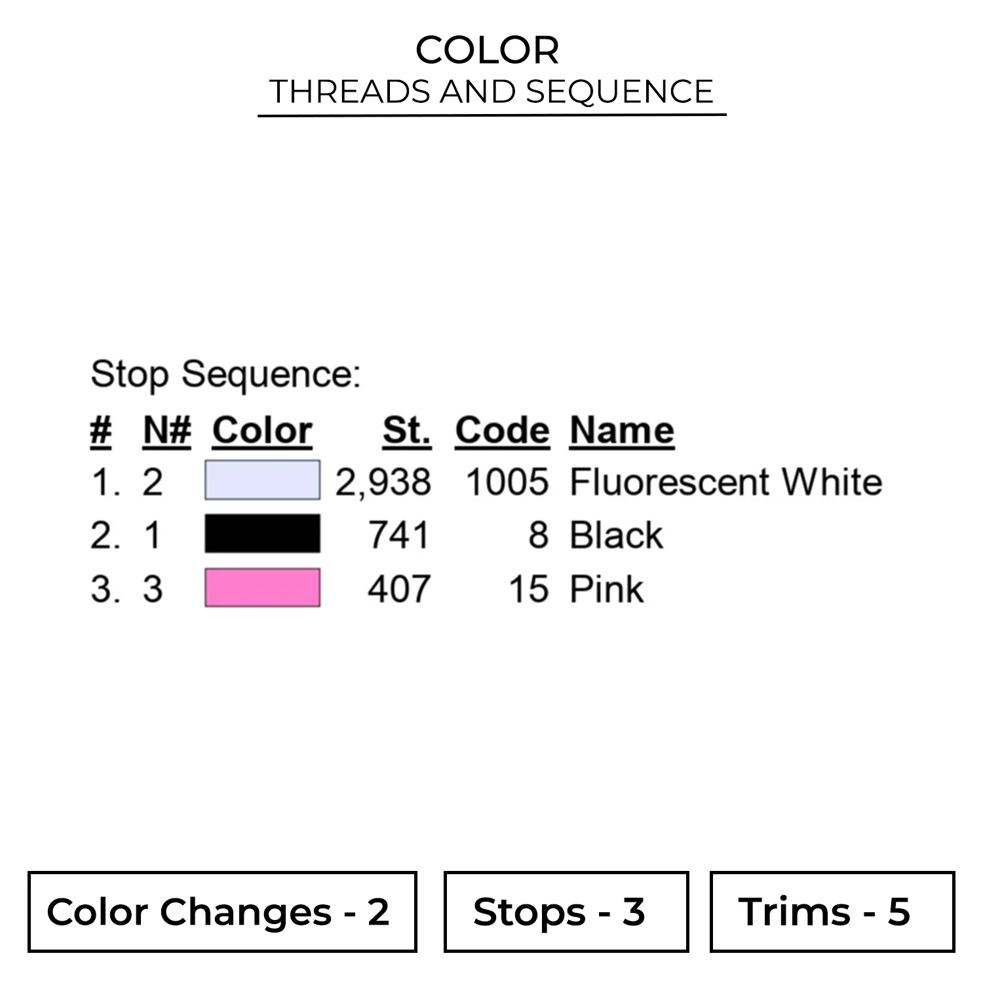Click the Name column header
Screen dimensions: 983x983
coord(622,431)
